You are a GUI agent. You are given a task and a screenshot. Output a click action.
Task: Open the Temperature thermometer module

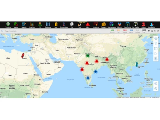[64, 25]
